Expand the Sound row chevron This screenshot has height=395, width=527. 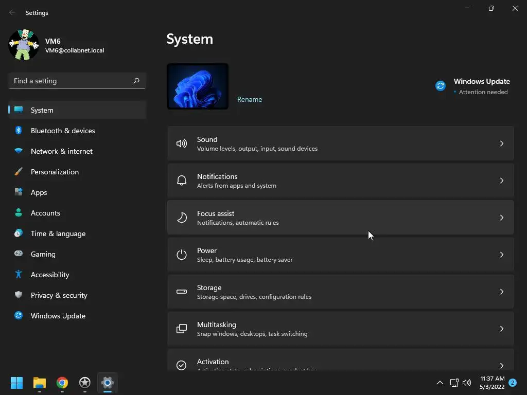pyautogui.click(x=501, y=144)
